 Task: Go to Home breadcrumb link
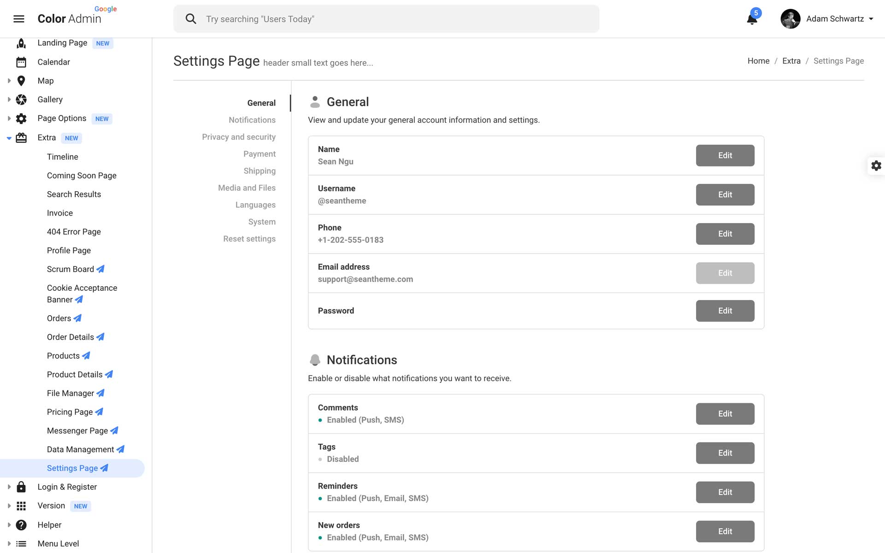pos(758,61)
